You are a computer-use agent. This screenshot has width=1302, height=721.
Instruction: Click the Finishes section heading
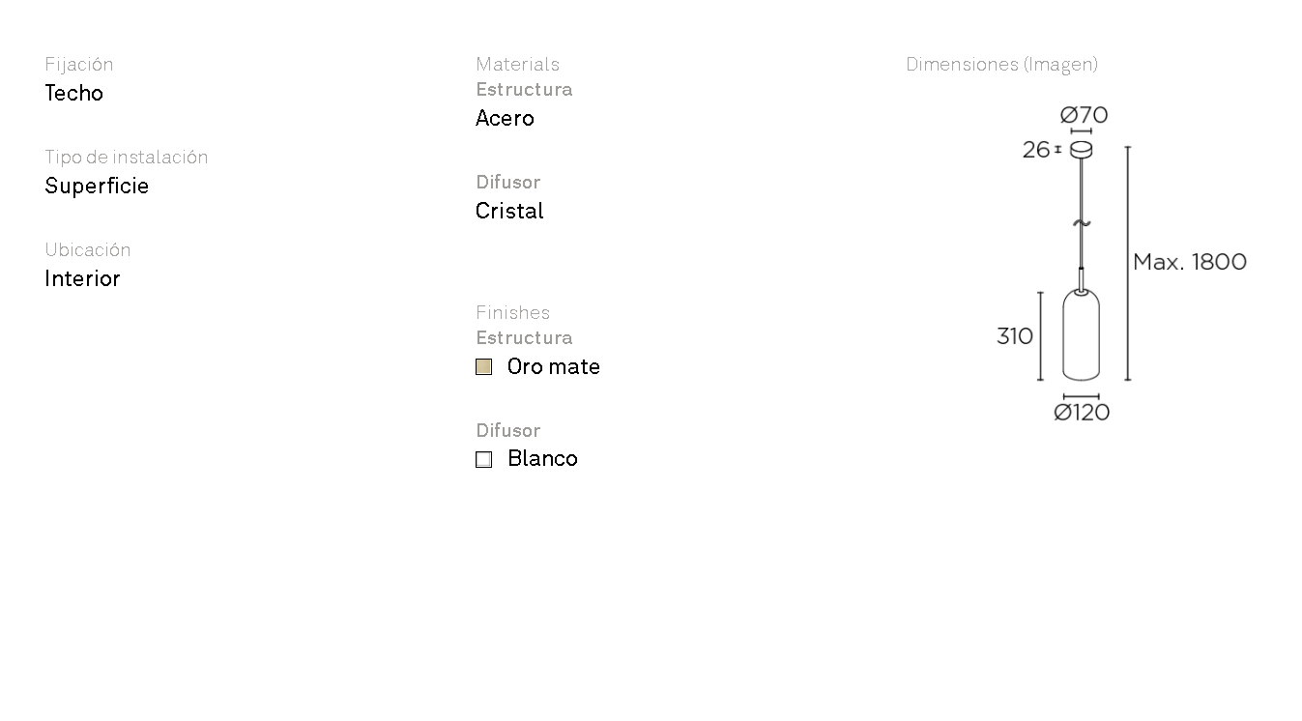point(512,313)
